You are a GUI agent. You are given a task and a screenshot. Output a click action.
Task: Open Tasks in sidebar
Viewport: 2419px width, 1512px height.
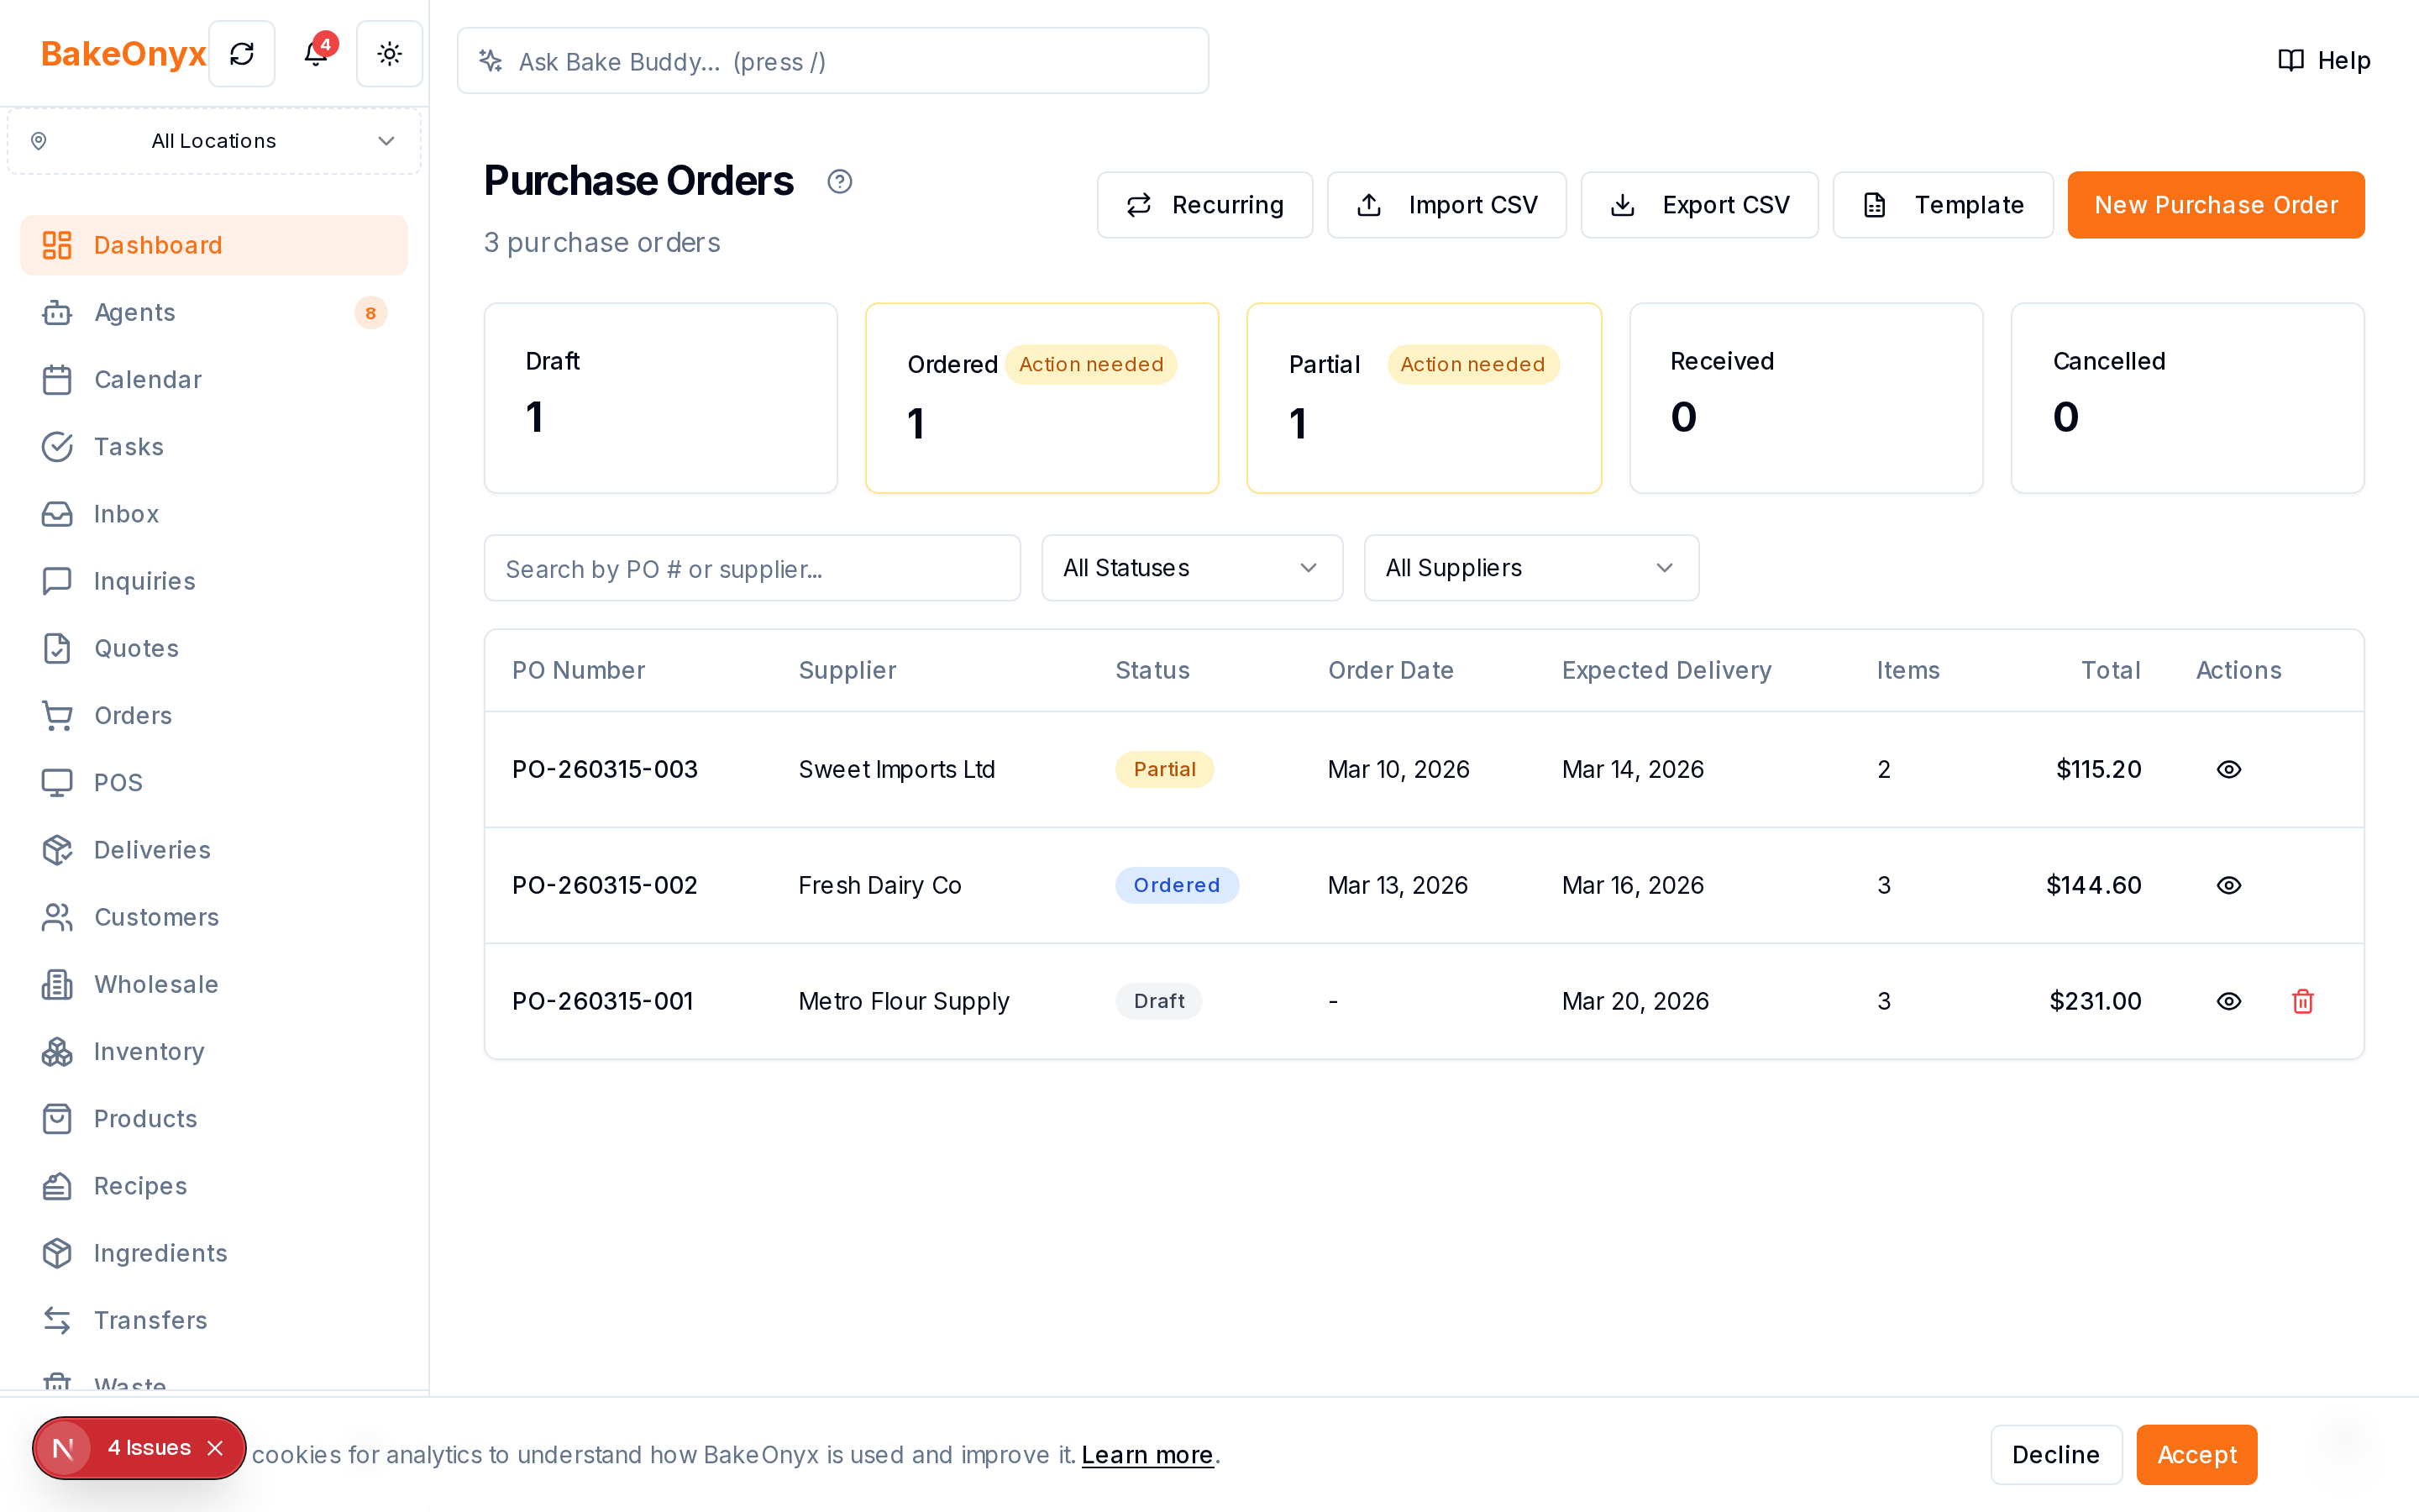pyautogui.click(x=214, y=446)
